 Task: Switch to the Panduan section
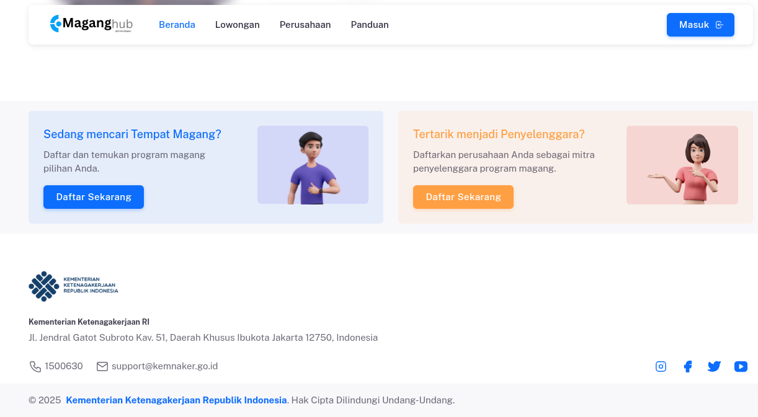370,25
